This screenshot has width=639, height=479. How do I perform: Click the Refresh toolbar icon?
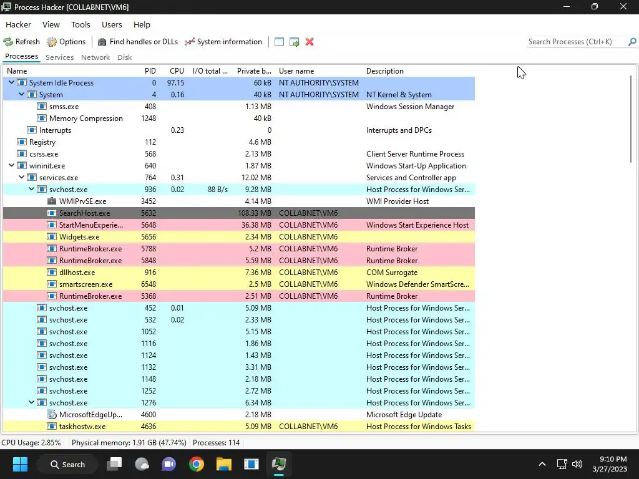click(8, 42)
